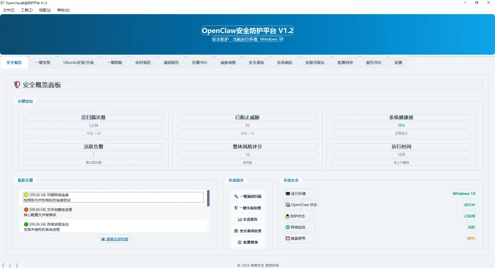Click the gear icon of 配置管理
The height and width of the screenshot is (268, 495).
(x=240, y=242)
